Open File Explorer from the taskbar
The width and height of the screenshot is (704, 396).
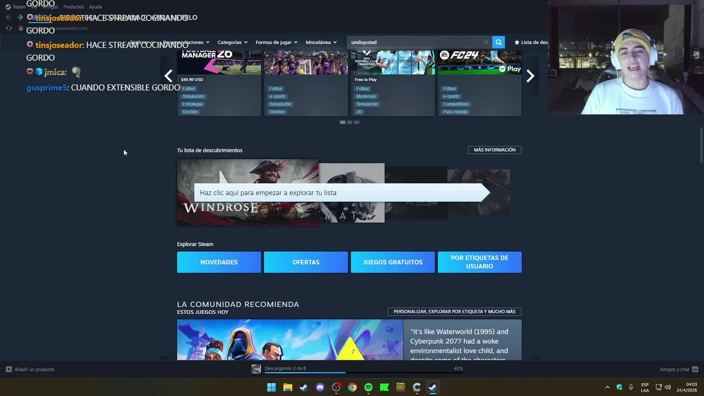click(288, 387)
